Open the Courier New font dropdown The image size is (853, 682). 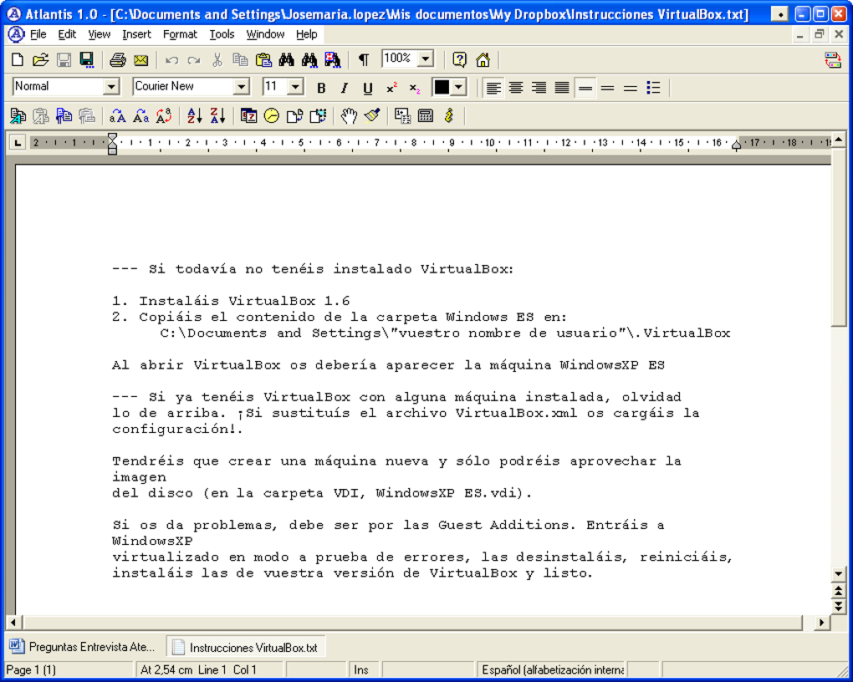[242, 86]
